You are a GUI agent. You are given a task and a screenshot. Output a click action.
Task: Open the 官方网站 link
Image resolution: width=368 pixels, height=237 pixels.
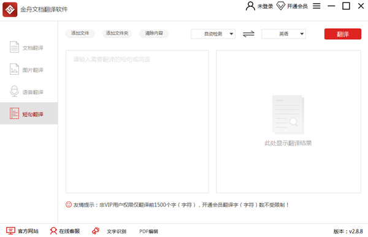[28, 231]
